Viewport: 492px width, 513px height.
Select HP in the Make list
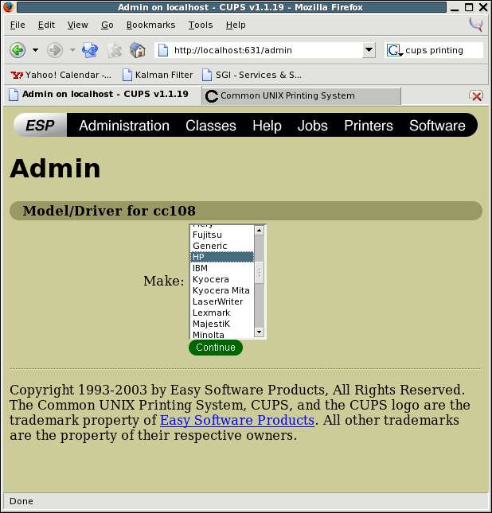(x=222, y=257)
